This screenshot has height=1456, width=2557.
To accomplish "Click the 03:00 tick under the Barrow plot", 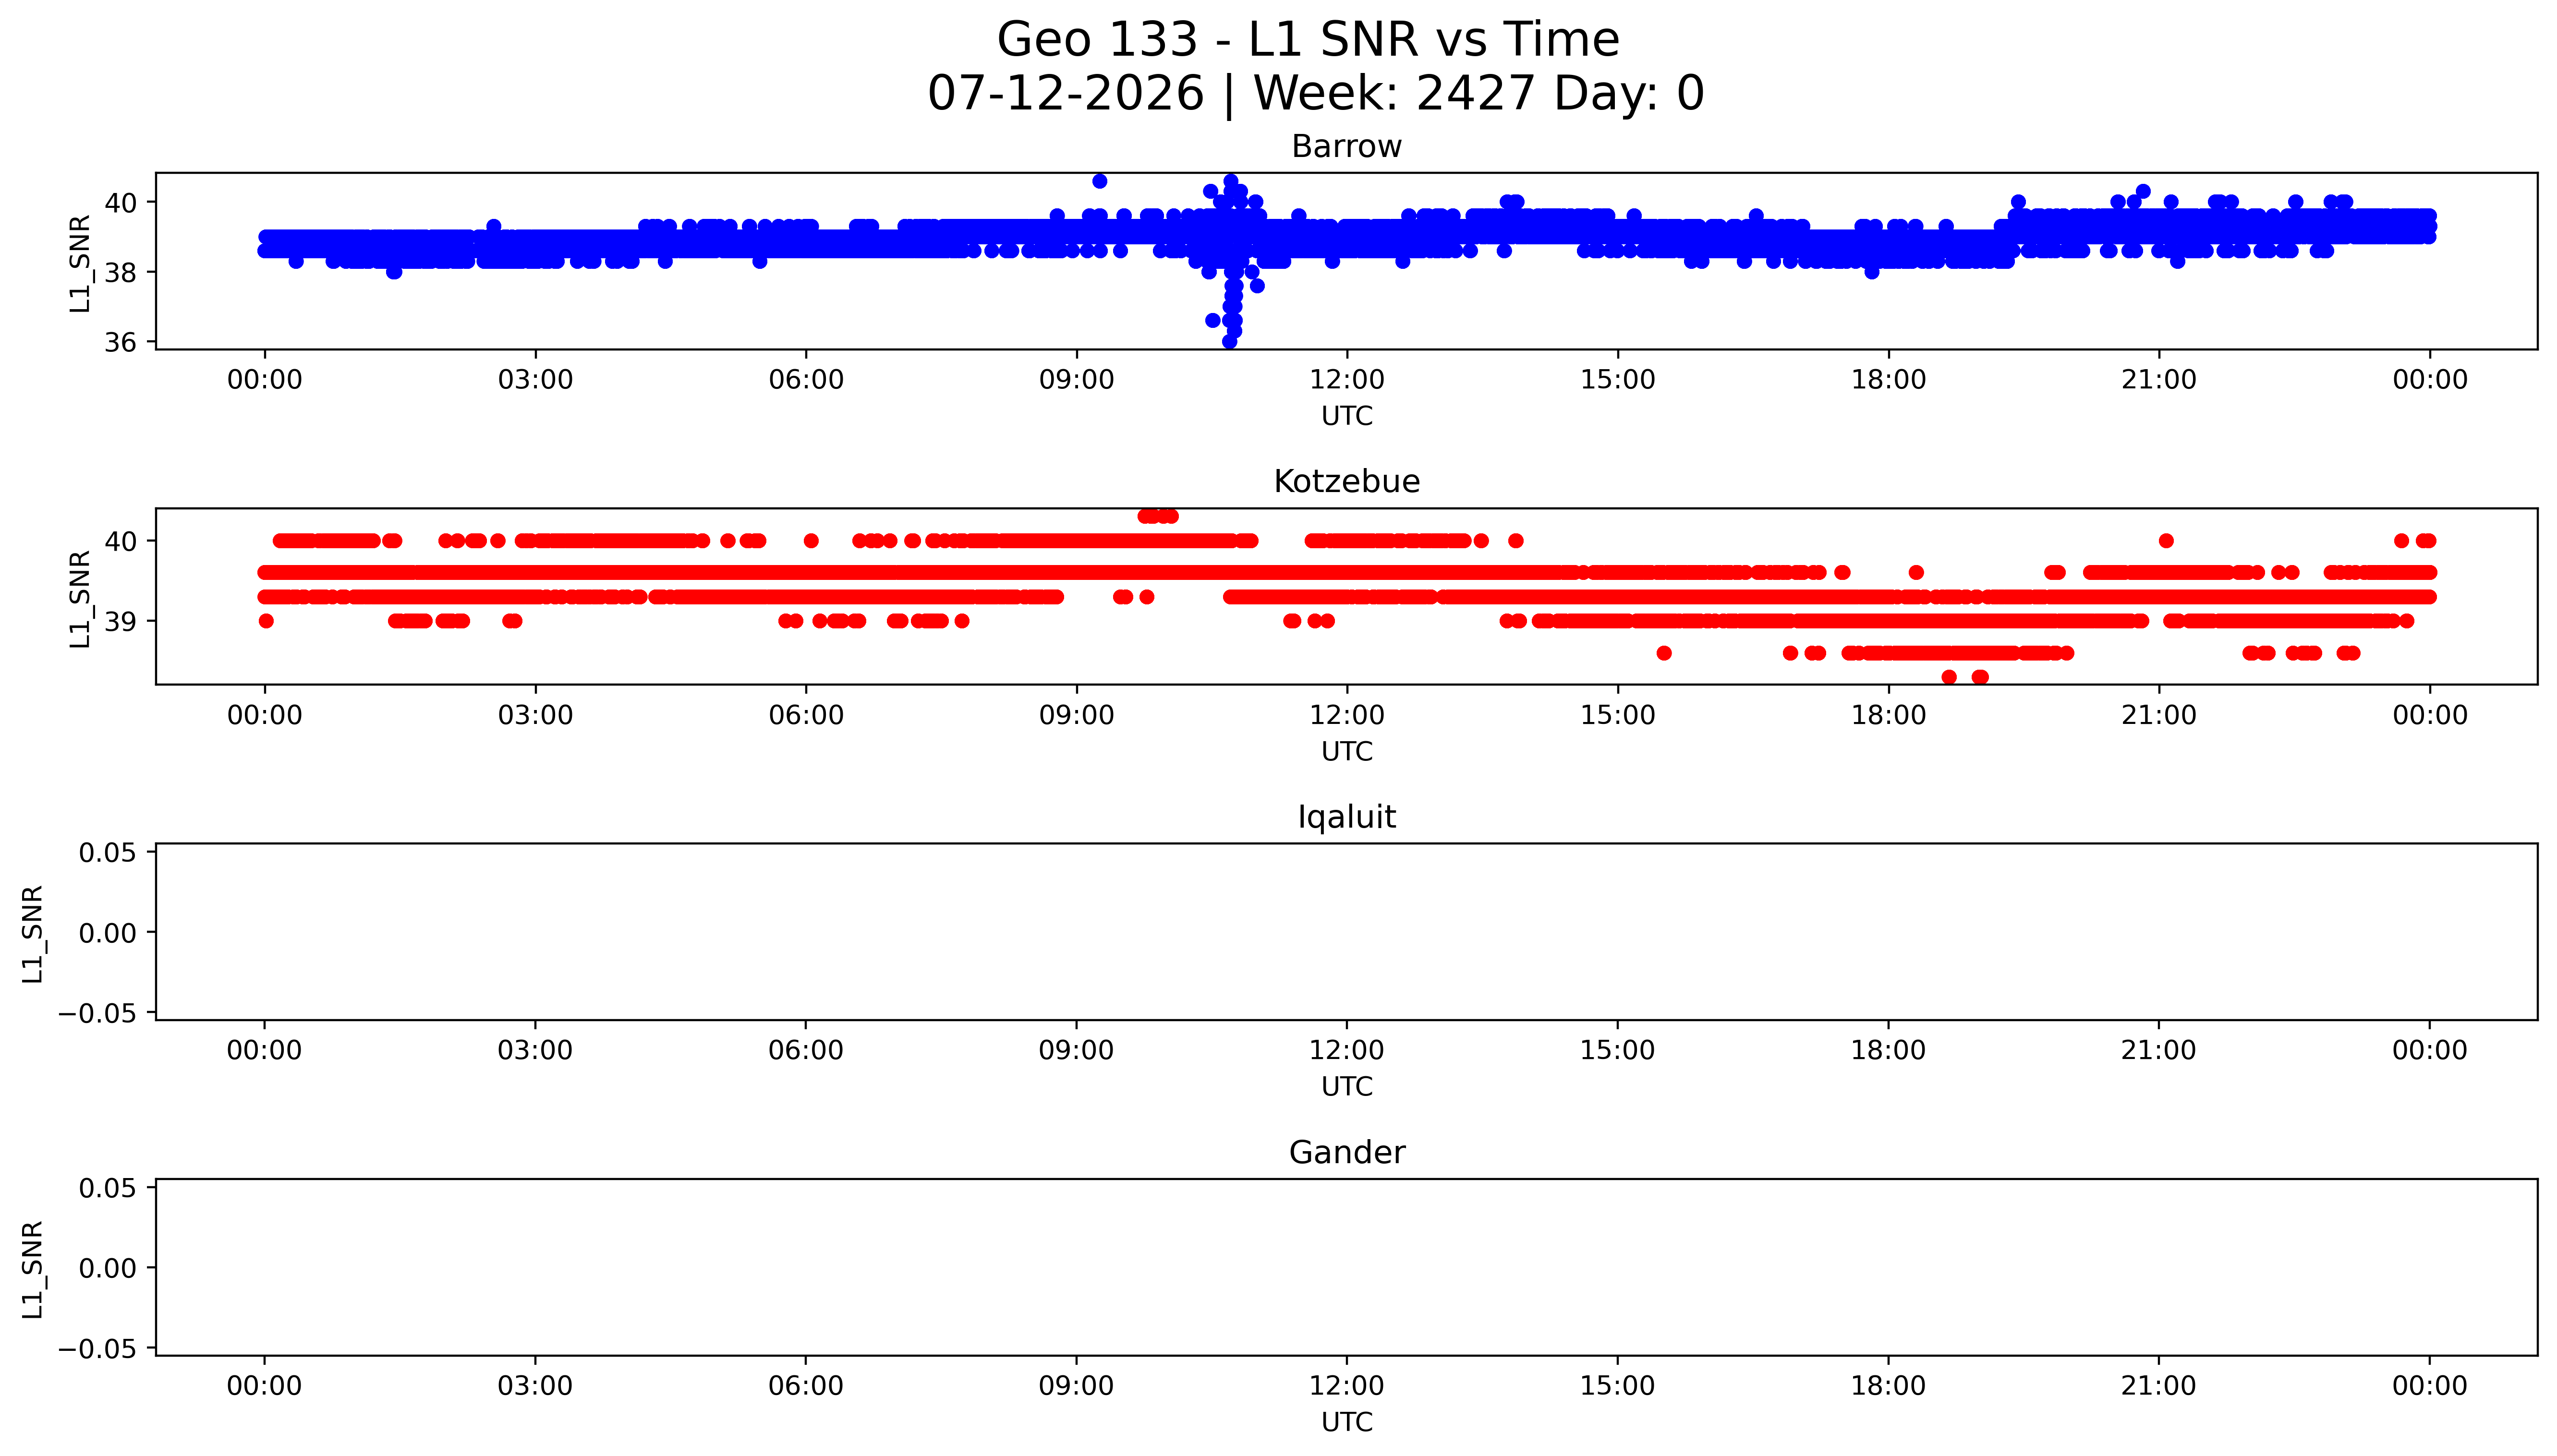I will tap(535, 380).
